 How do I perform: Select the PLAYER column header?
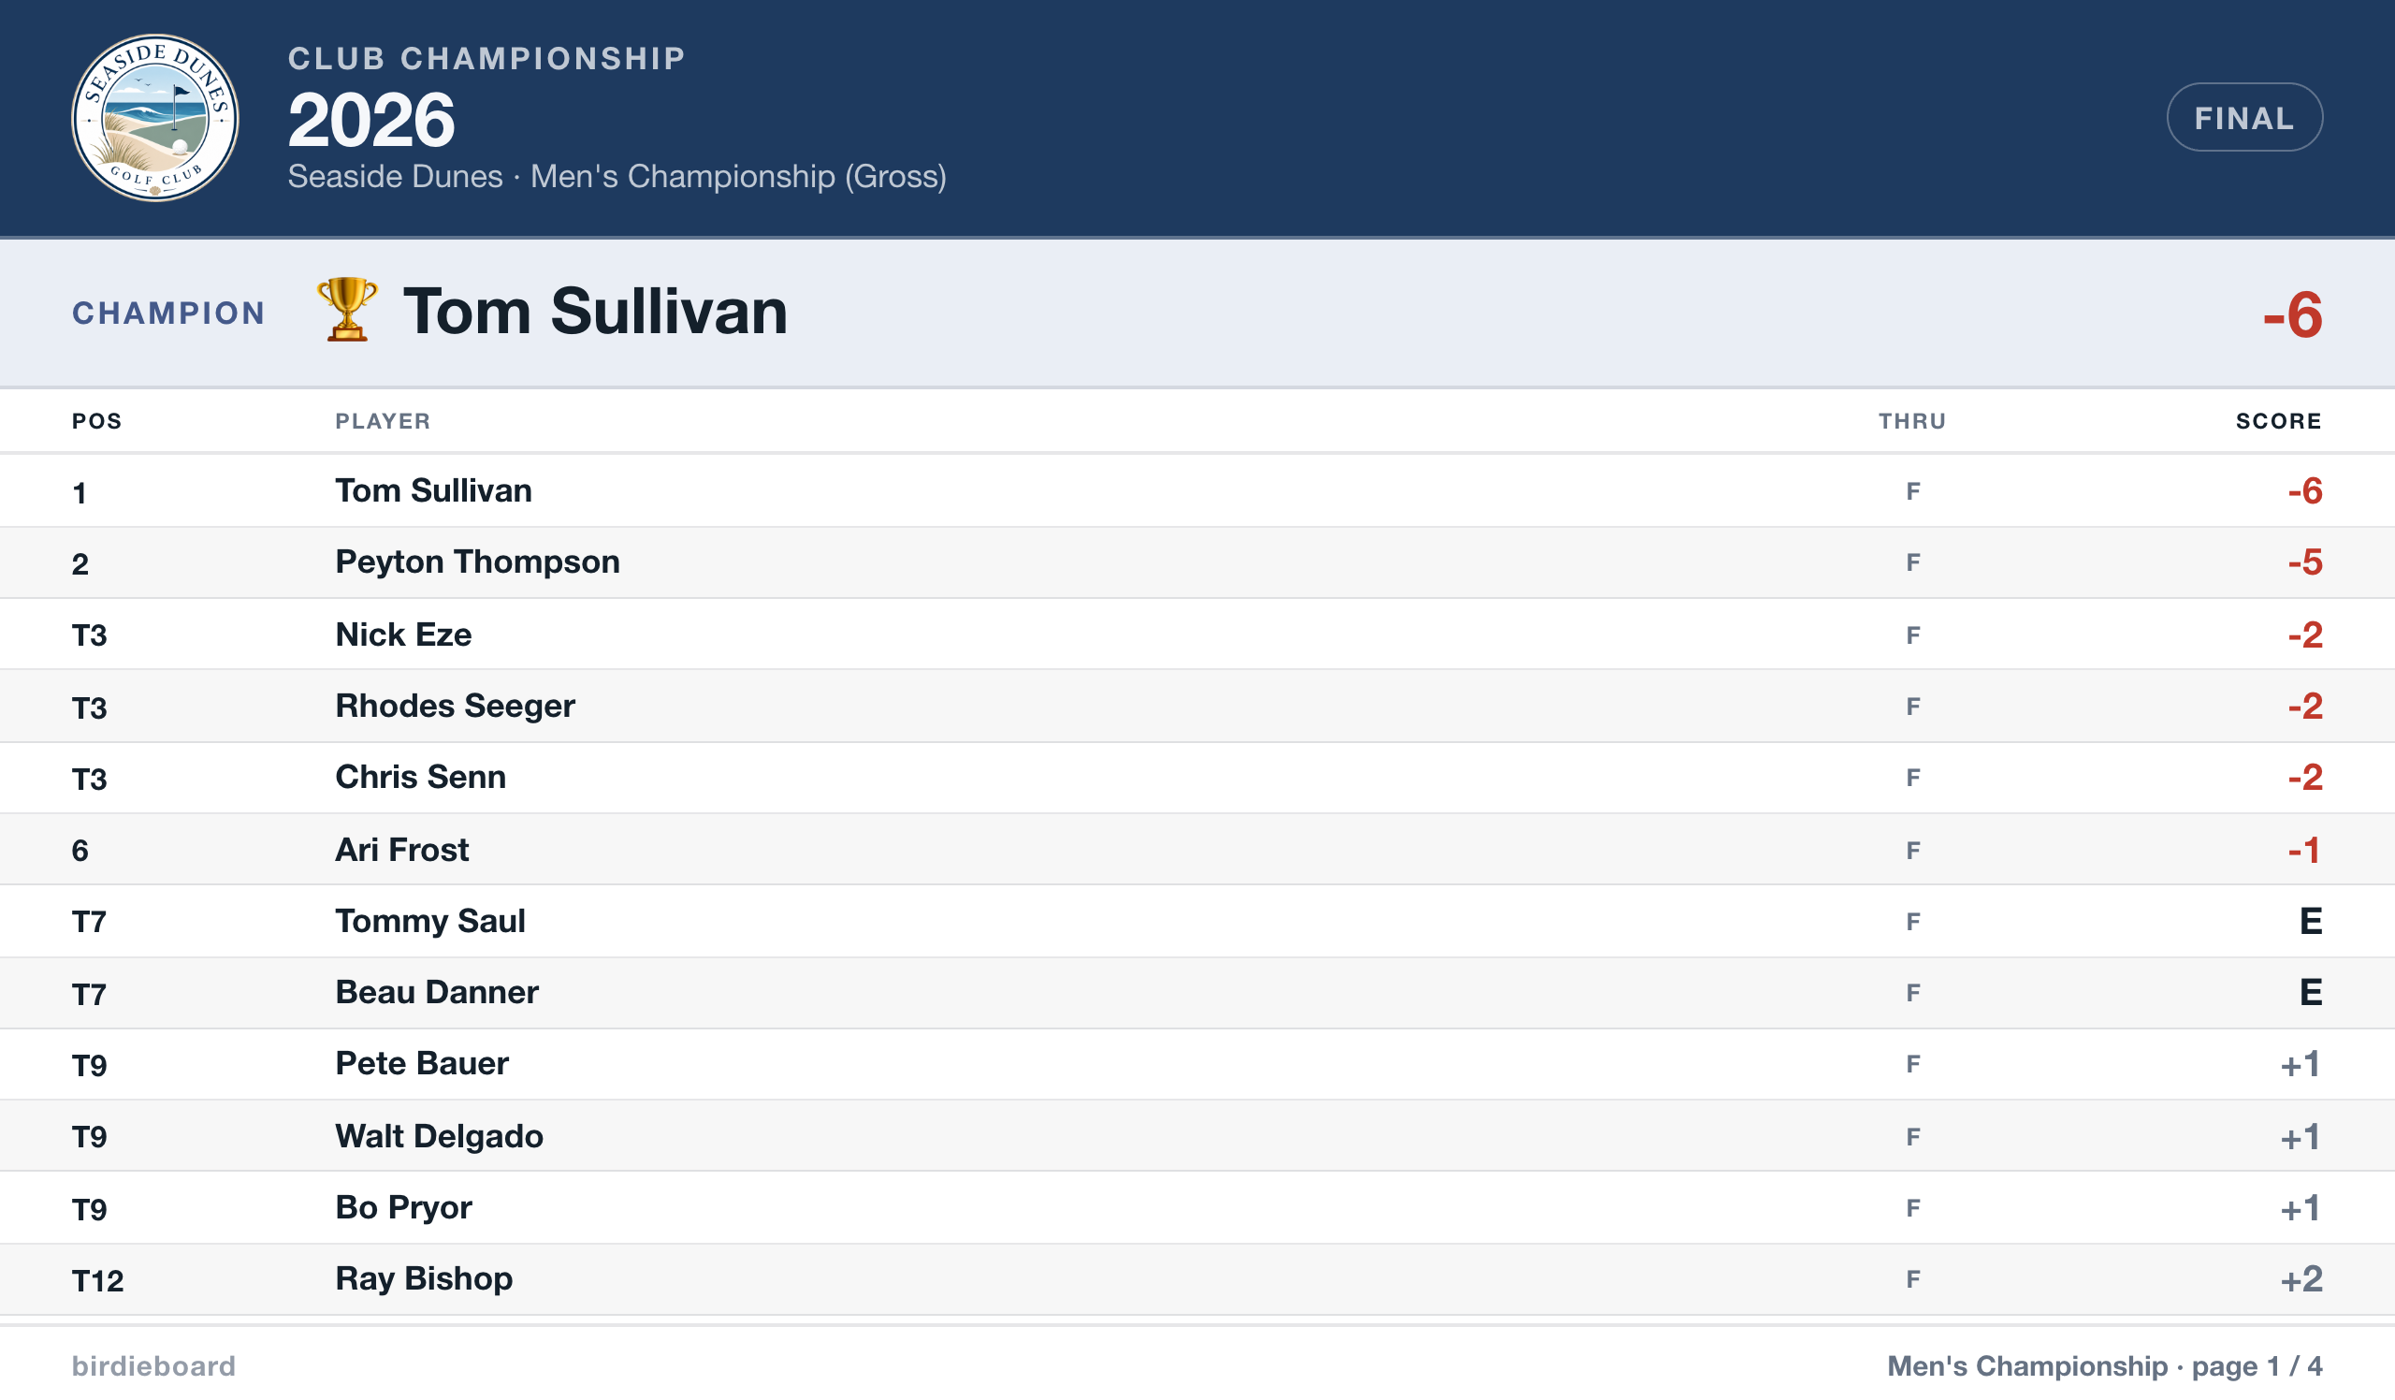point(383,421)
